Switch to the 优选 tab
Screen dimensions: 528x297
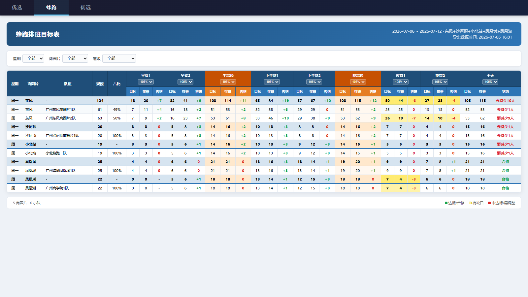[17, 8]
